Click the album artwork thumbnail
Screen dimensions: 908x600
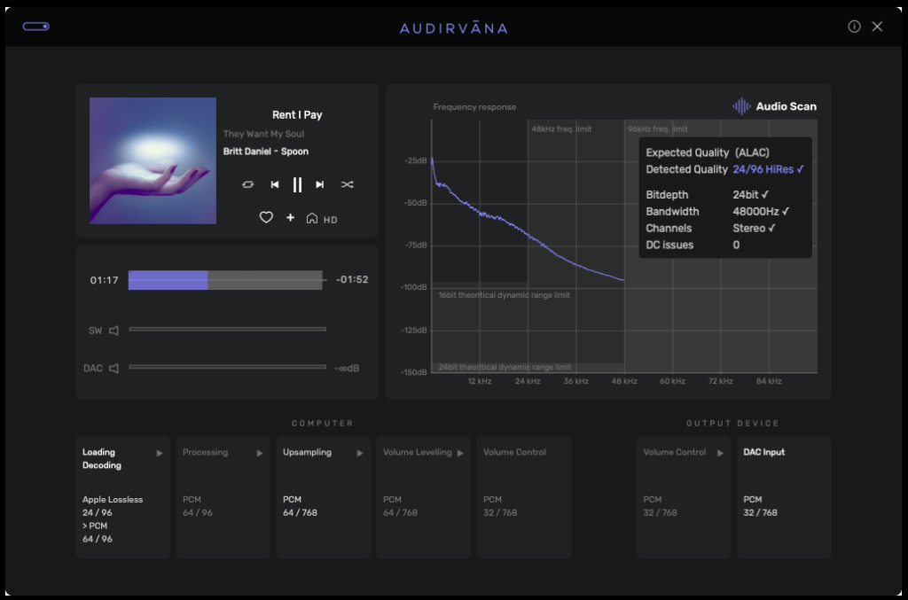pyautogui.click(x=153, y=160)
